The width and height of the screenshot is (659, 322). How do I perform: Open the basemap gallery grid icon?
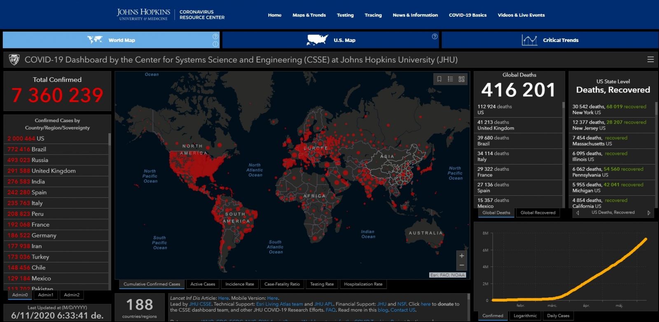(461, 79)
